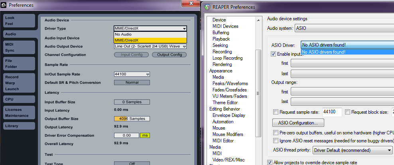394x165 pixels.
Task: Click the Output Buffer Size slider field
Action: pos(132,118)
